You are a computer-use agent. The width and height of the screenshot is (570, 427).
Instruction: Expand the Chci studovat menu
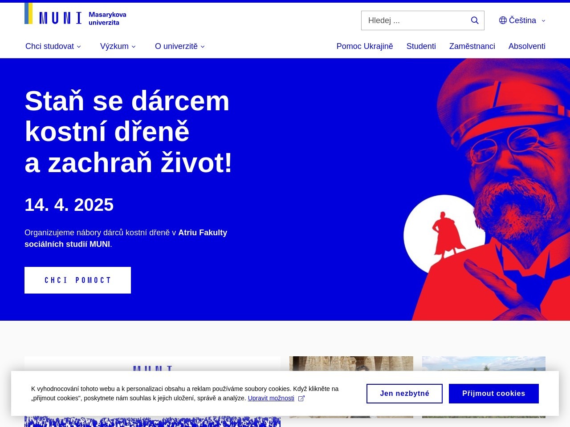[x=53, y=46]
